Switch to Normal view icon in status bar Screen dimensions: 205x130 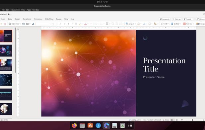(x=172, y=120)
